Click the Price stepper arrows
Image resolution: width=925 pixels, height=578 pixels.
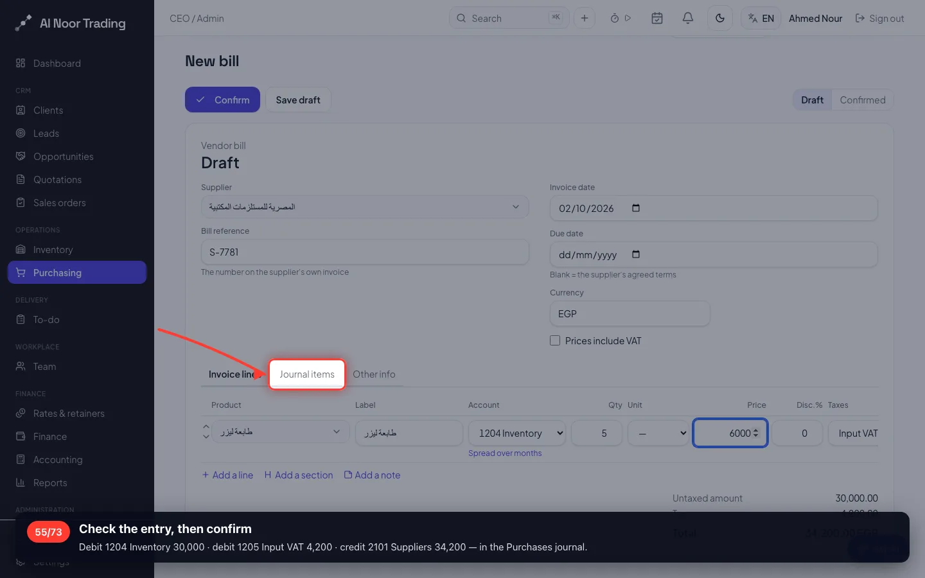(756, 433)
